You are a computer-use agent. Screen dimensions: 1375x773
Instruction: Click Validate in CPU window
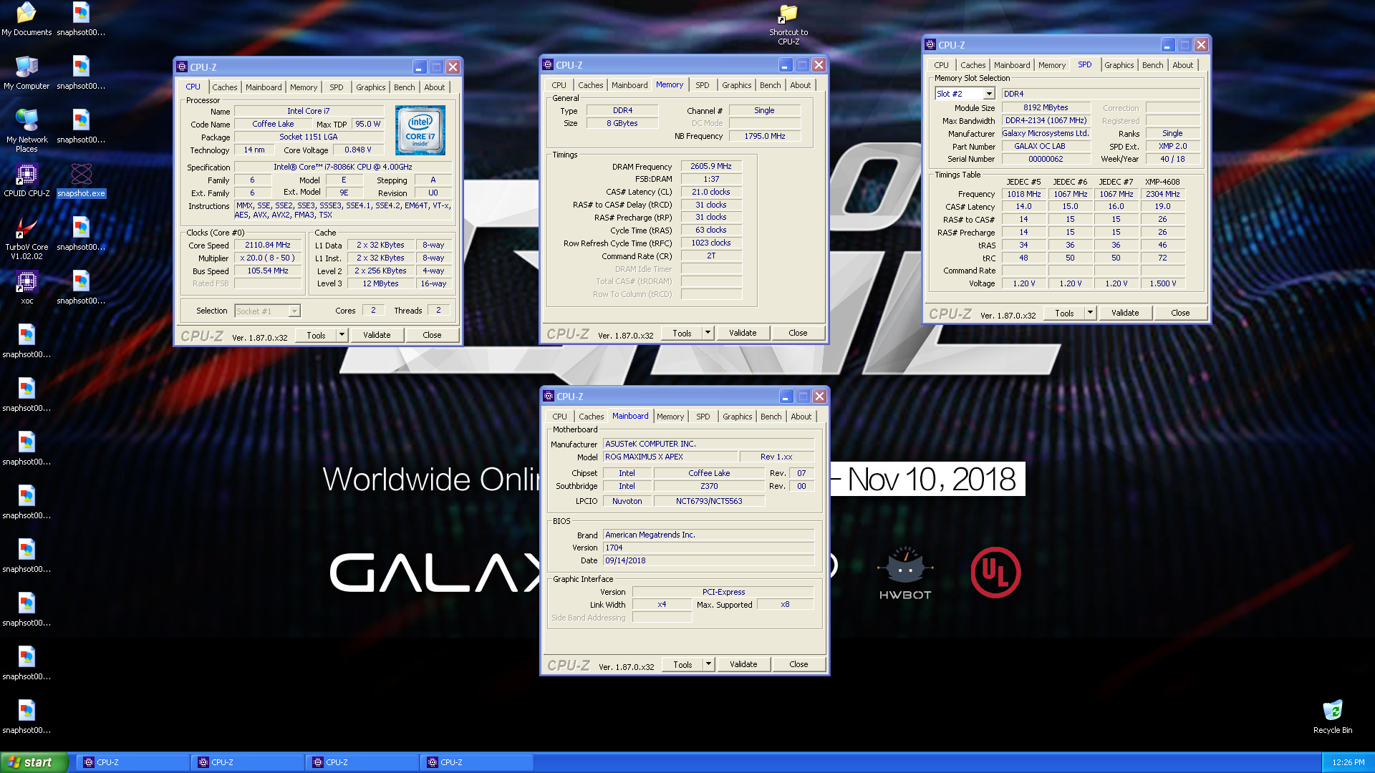coord(377,335)
